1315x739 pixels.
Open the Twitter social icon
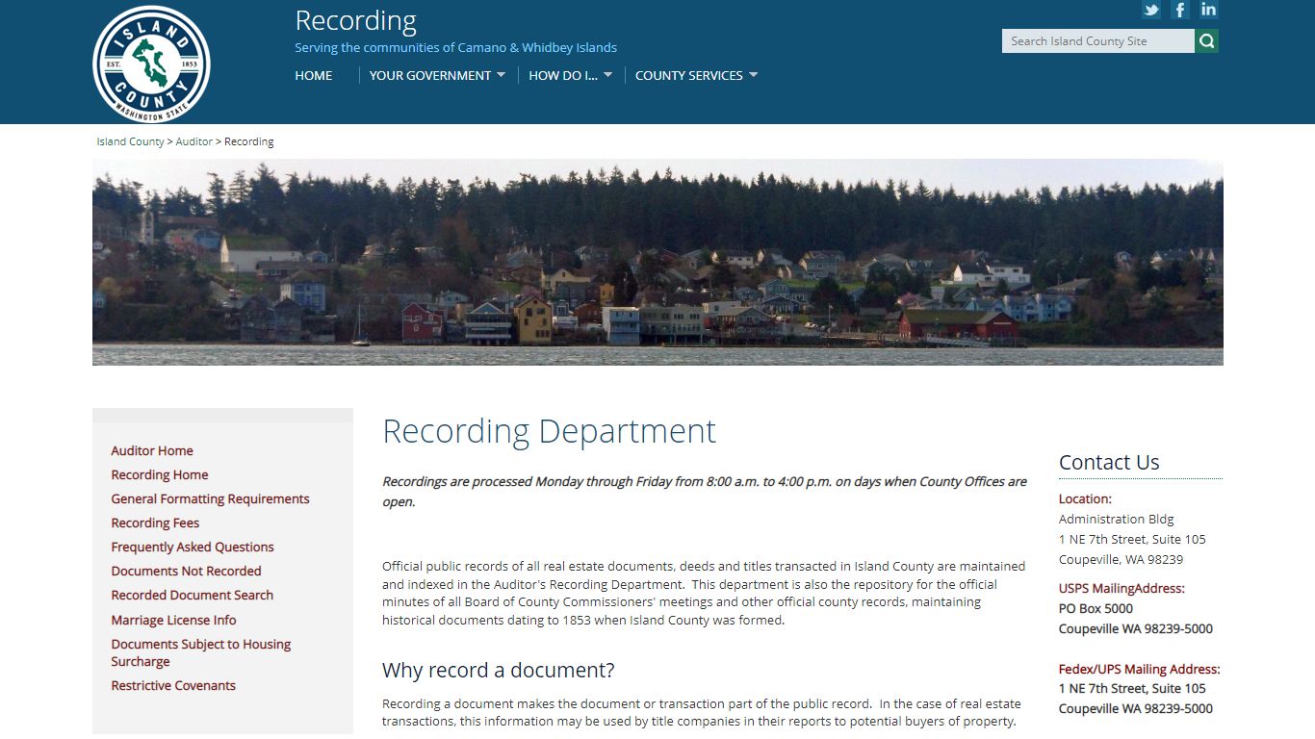(1151, 10)
